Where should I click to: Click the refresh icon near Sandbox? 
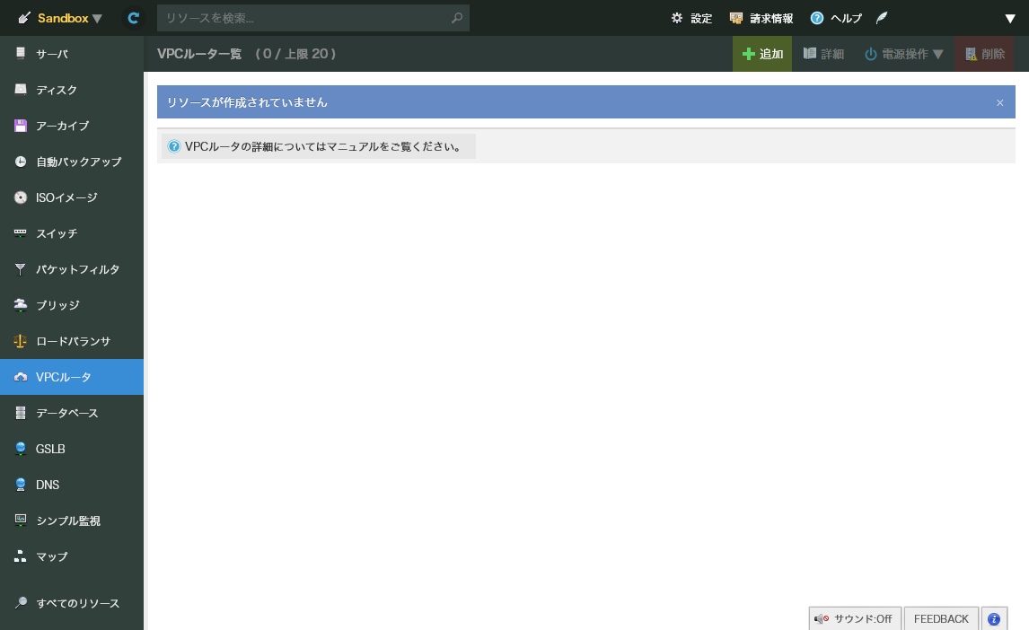[132, 17]
